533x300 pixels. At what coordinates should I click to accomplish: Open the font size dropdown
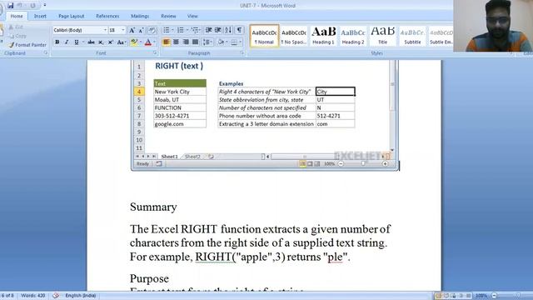pos(123,30)
